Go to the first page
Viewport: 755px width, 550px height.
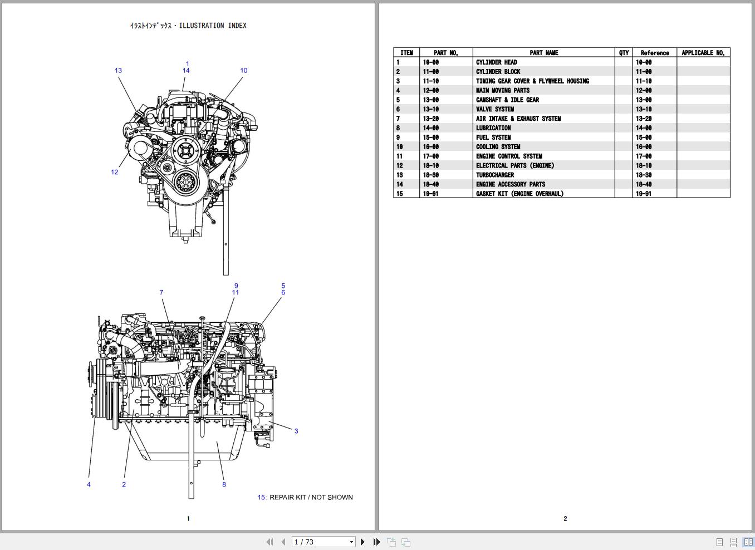click(270, 542)
